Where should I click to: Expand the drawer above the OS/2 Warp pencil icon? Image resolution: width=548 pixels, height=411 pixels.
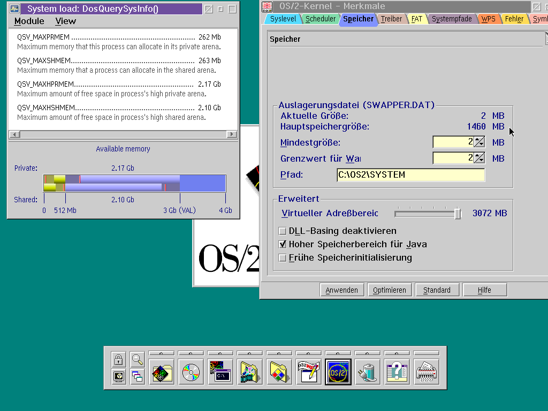(x=308, y=353)
